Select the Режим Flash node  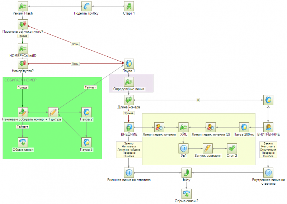pos(23,6)
